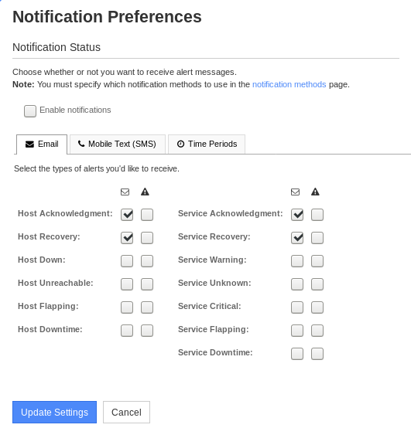Click the envelope icon above service checkboxes
The height and width of the screenshot is (445, 411).
coord(295,192)
